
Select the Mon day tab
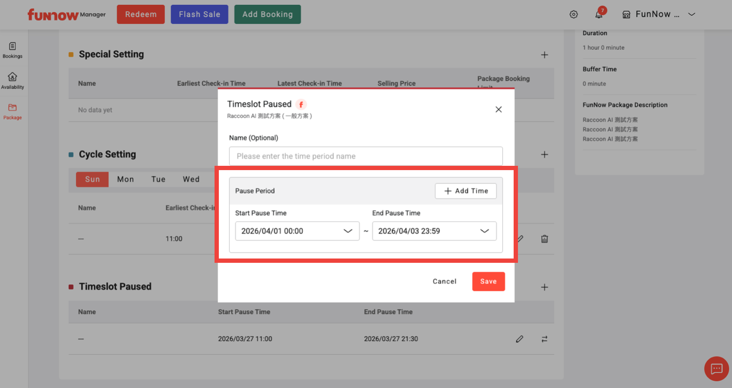coord(126,179)
